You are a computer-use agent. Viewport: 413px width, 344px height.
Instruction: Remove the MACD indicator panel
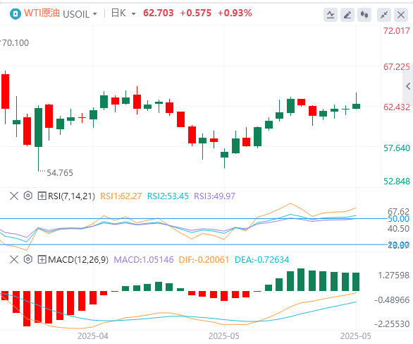pos(14,259)
